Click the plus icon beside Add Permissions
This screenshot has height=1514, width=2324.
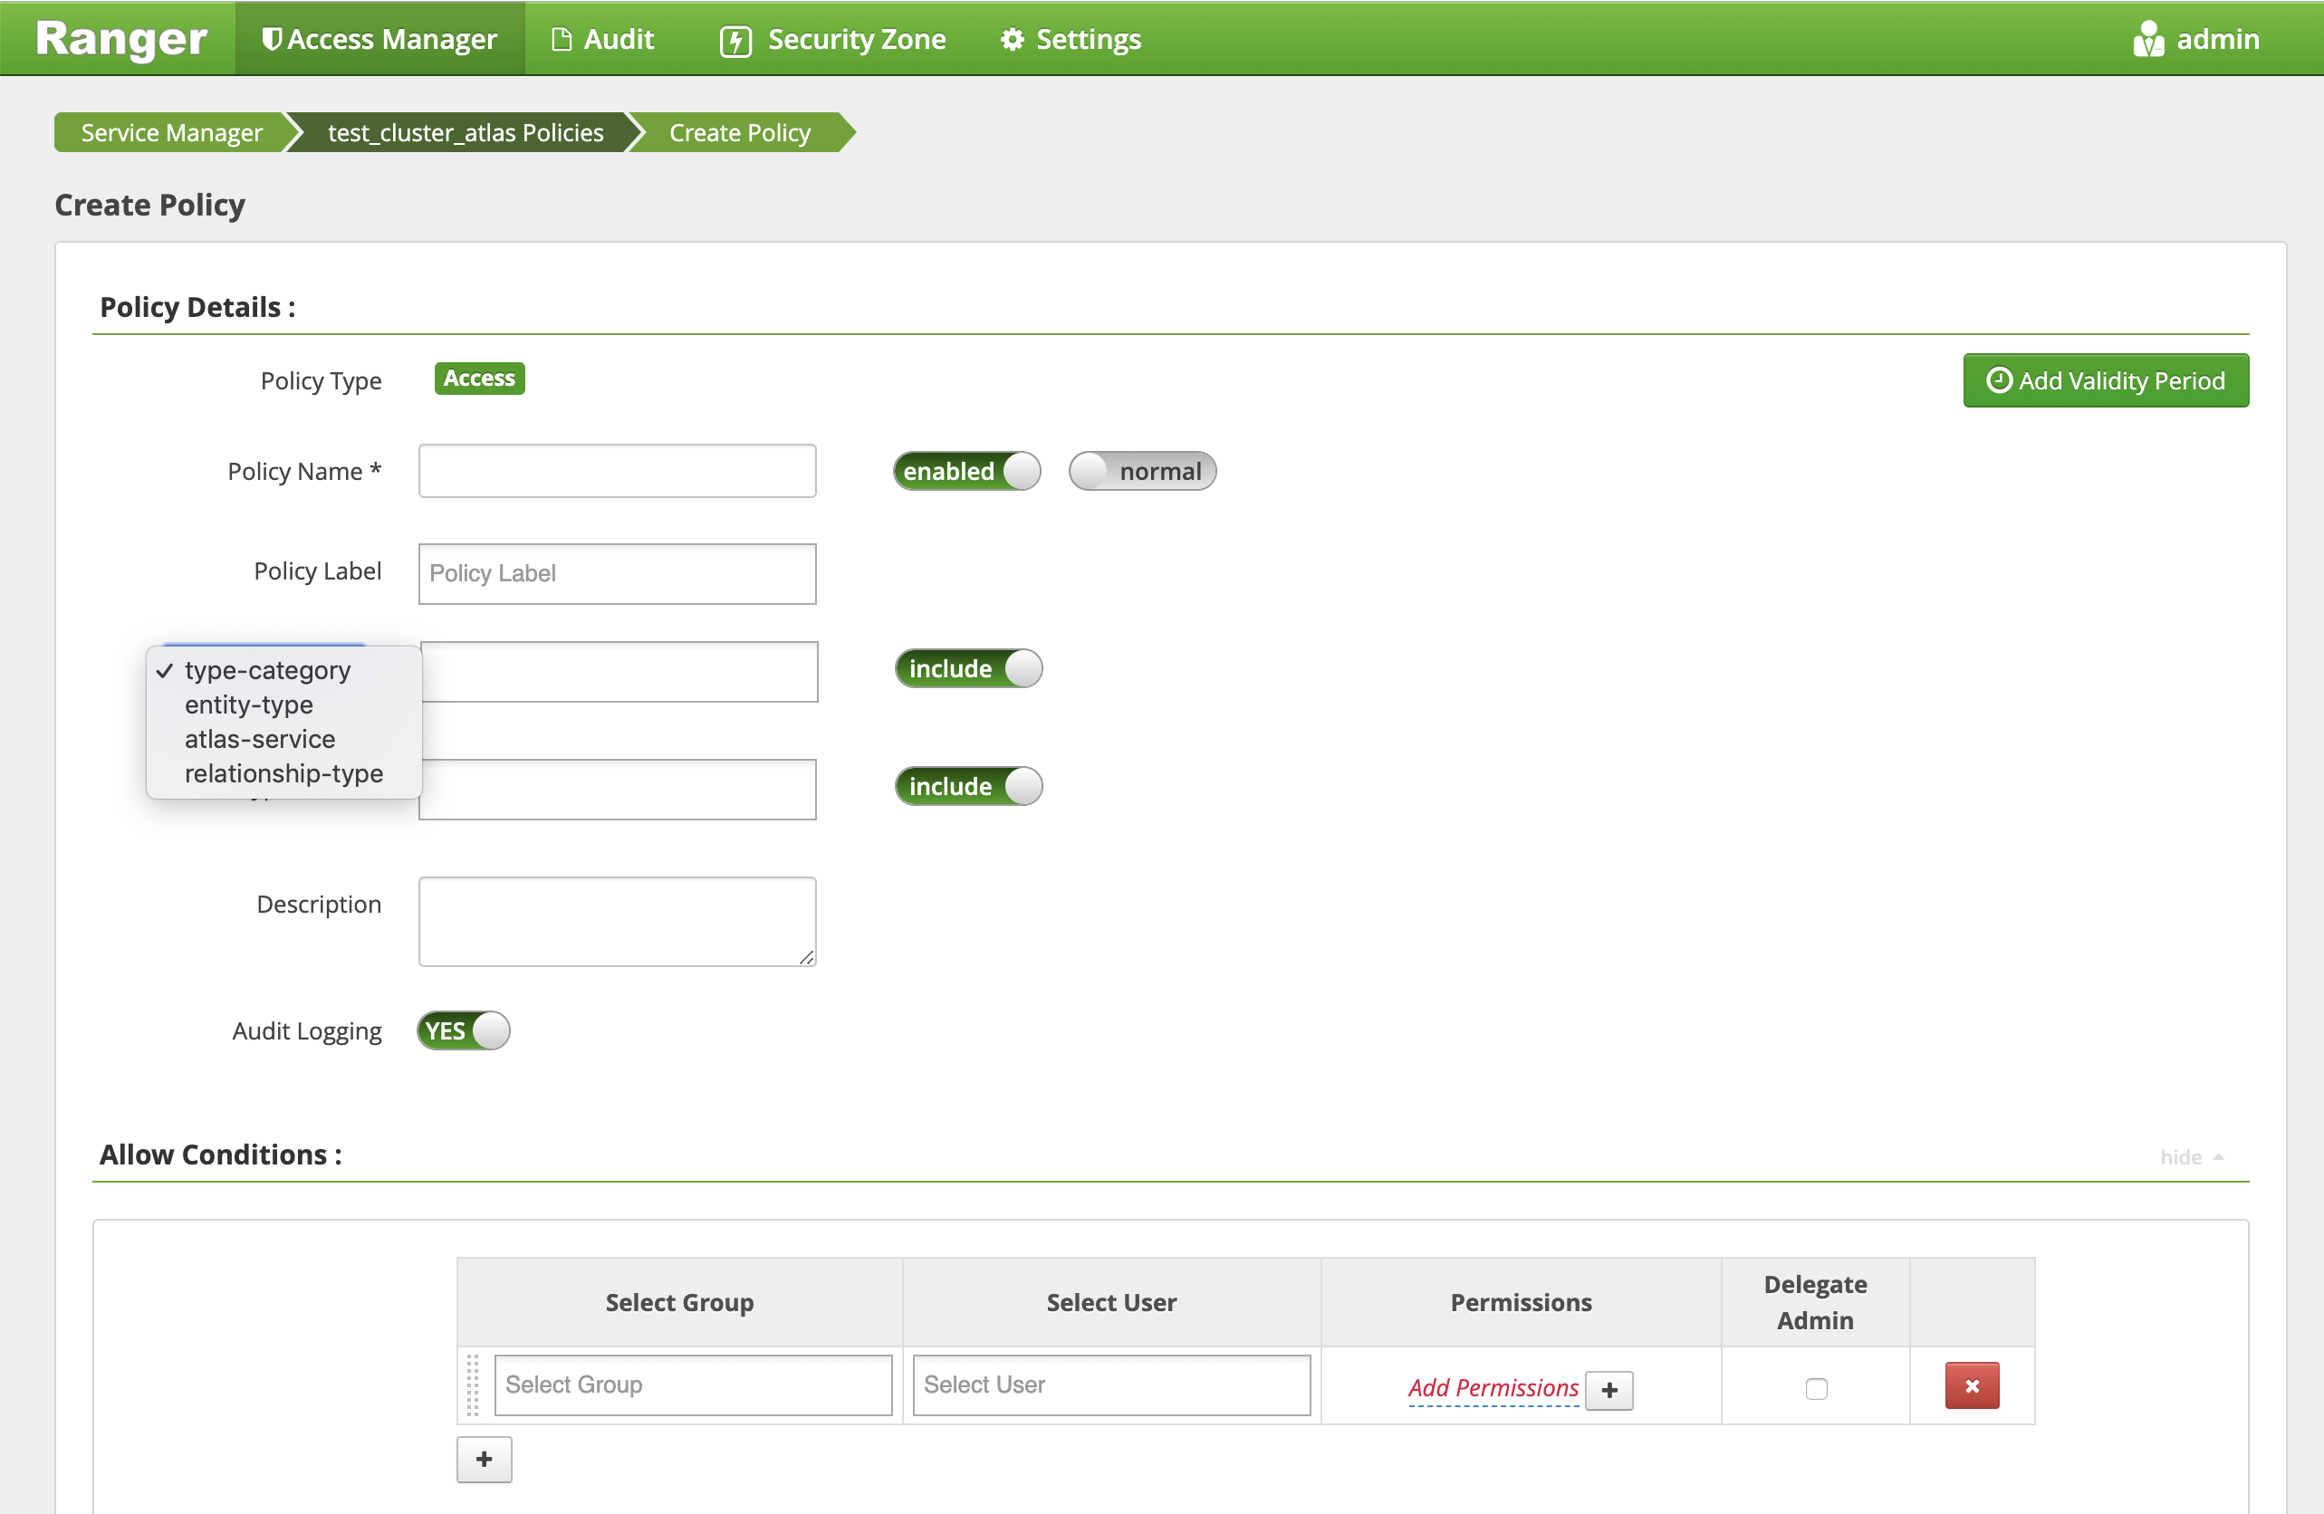(x=1609, y=1389)
